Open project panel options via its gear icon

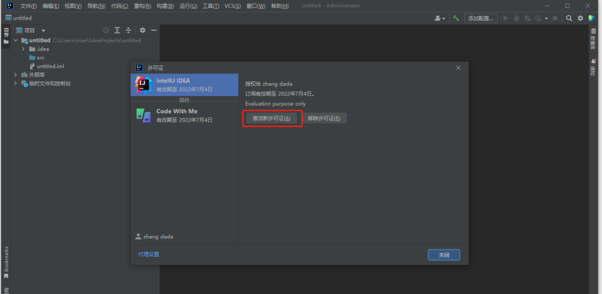(x=143, y=31)
